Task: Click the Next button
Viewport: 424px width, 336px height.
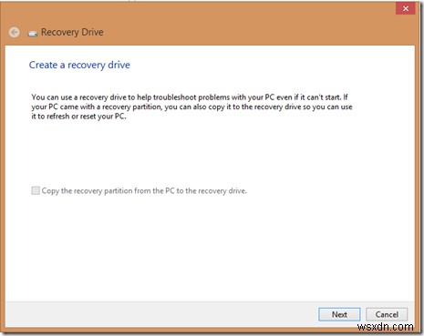Action: (x=339, y=314)
